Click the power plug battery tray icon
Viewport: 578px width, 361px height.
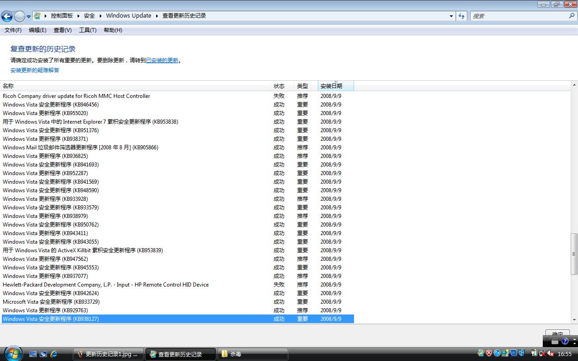pos(535,353)
